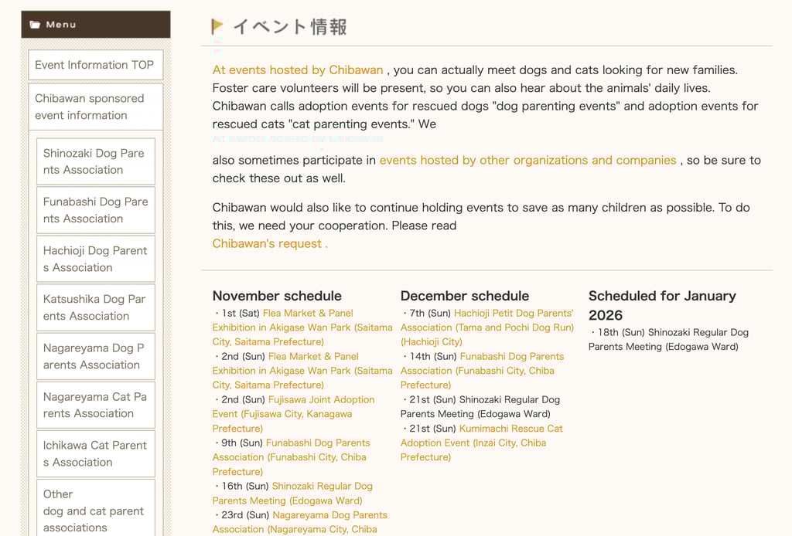Open Kumimachi Rescue Cat Adoption Event link
Viewport: 792px width, 536px height.
481,443
